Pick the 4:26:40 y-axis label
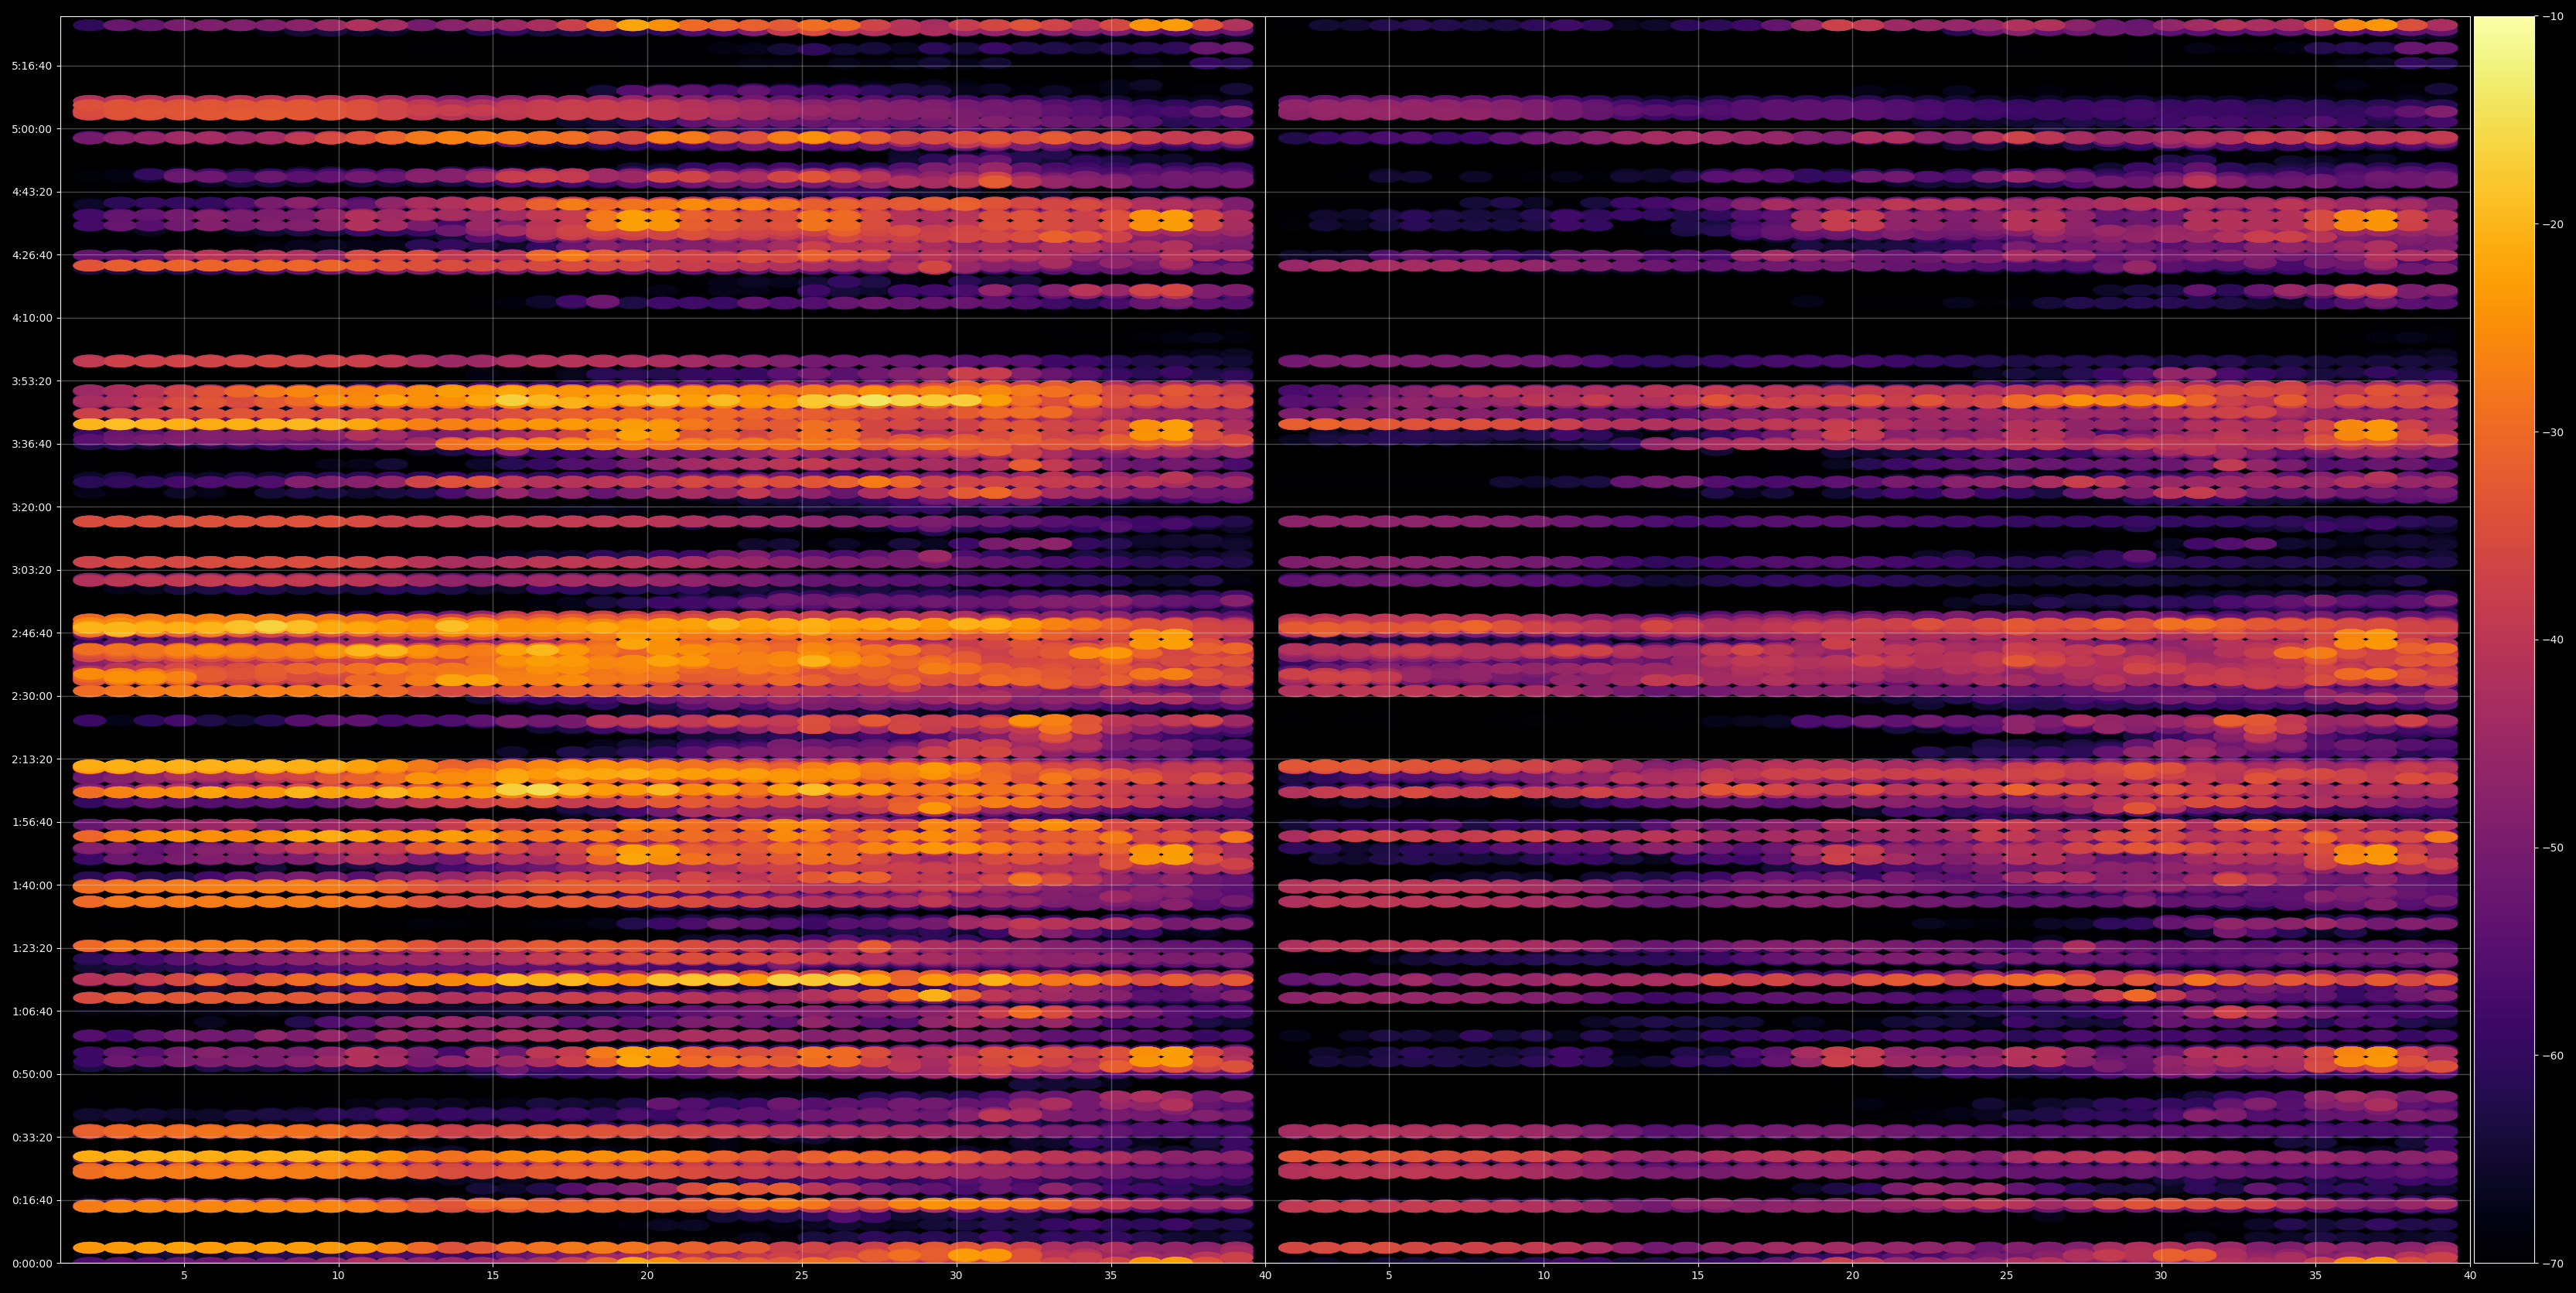 click(31, 255)
